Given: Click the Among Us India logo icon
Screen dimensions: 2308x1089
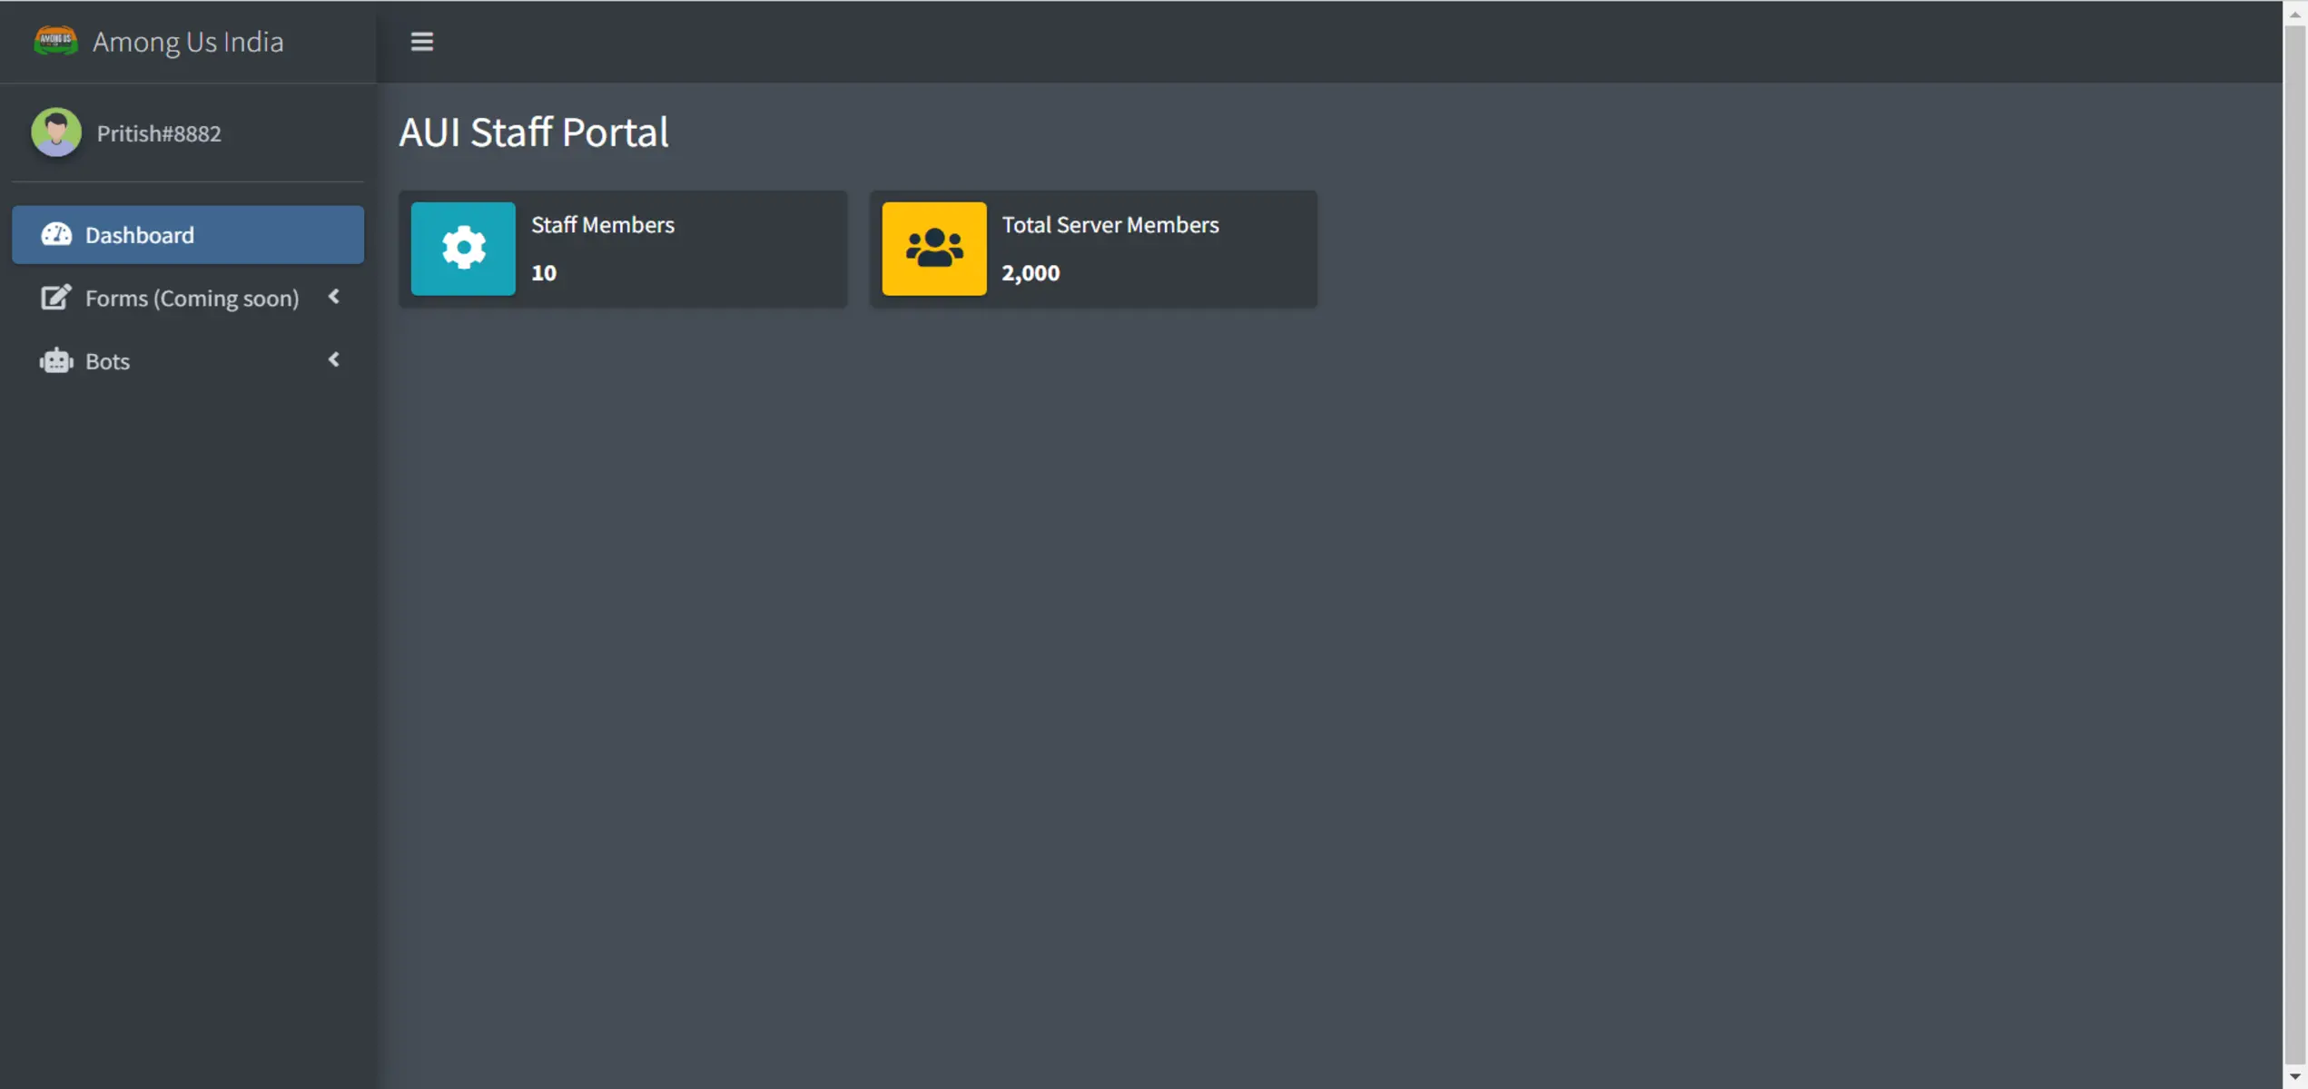Looking at the screenshot, I should pos(55,41).
